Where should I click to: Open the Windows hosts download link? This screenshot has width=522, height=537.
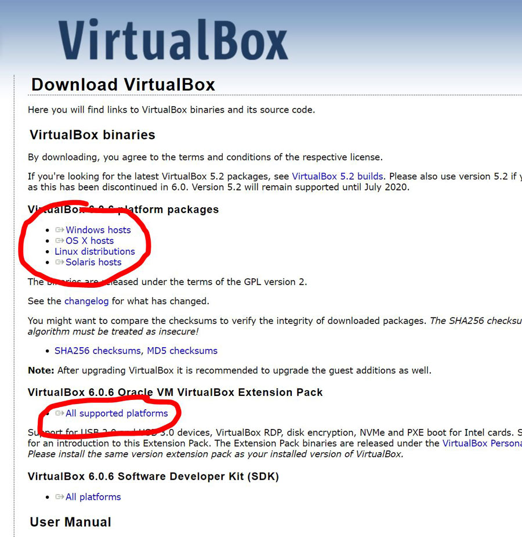click(x=98, y=230)
